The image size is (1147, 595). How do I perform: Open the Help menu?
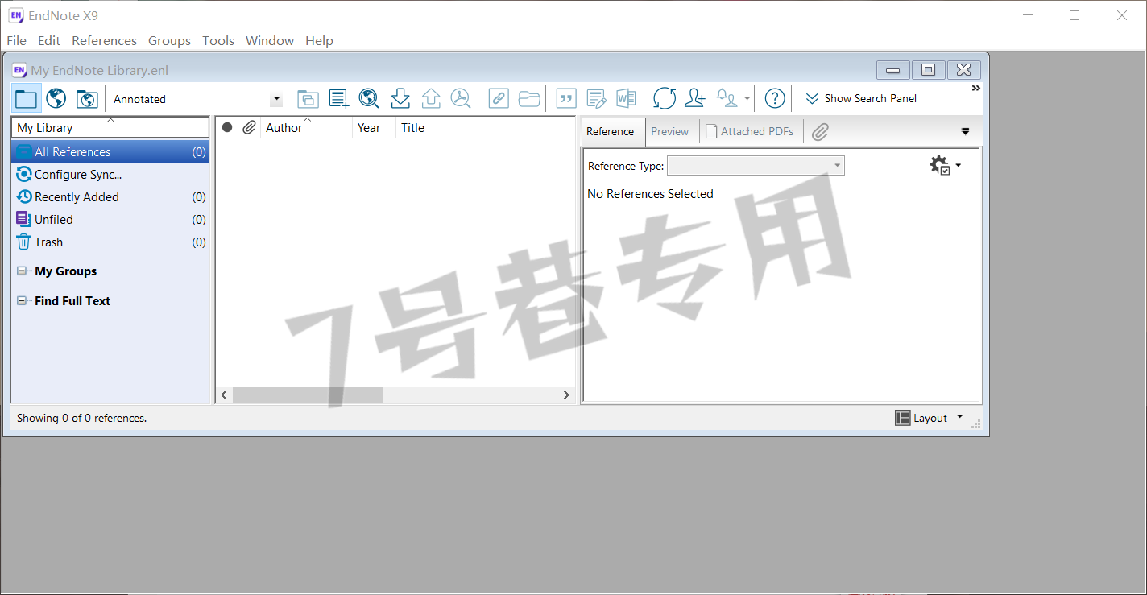tap(319, 40)
